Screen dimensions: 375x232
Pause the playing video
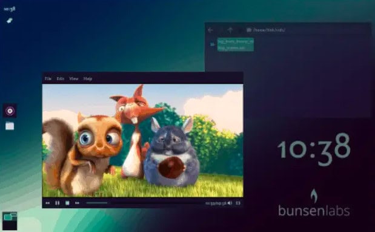tap(58, 203)
